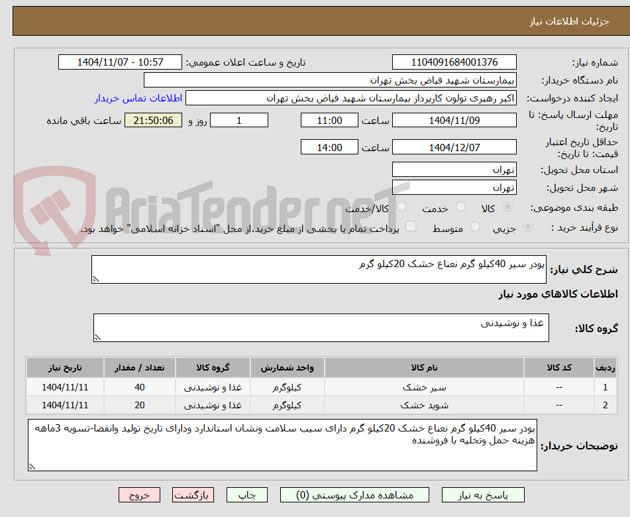Click the استان محل تحویل field
The width and height of the screenshot is (630, 517).
click(x=454, y=170)
